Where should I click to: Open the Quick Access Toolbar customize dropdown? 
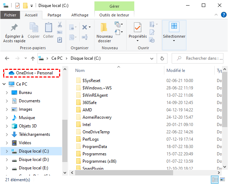click(31, 6)
